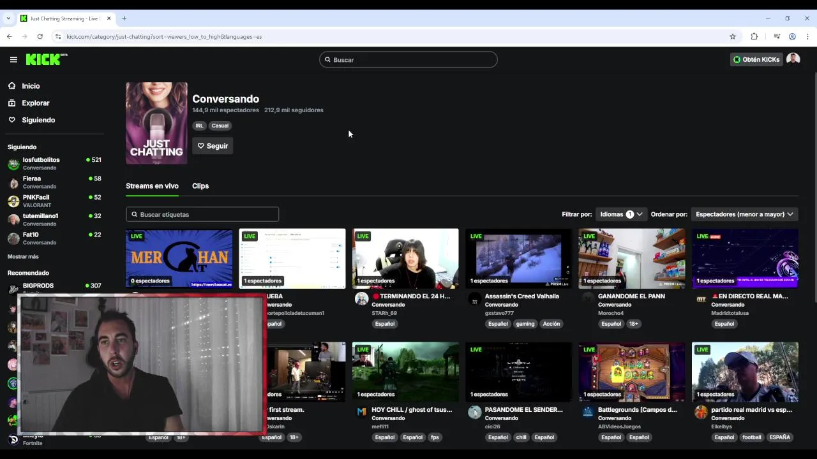Open tutemillano1 channel avatar
This screenshot has width=817, height=459.
pyautogui.click(x=13, y=220)
